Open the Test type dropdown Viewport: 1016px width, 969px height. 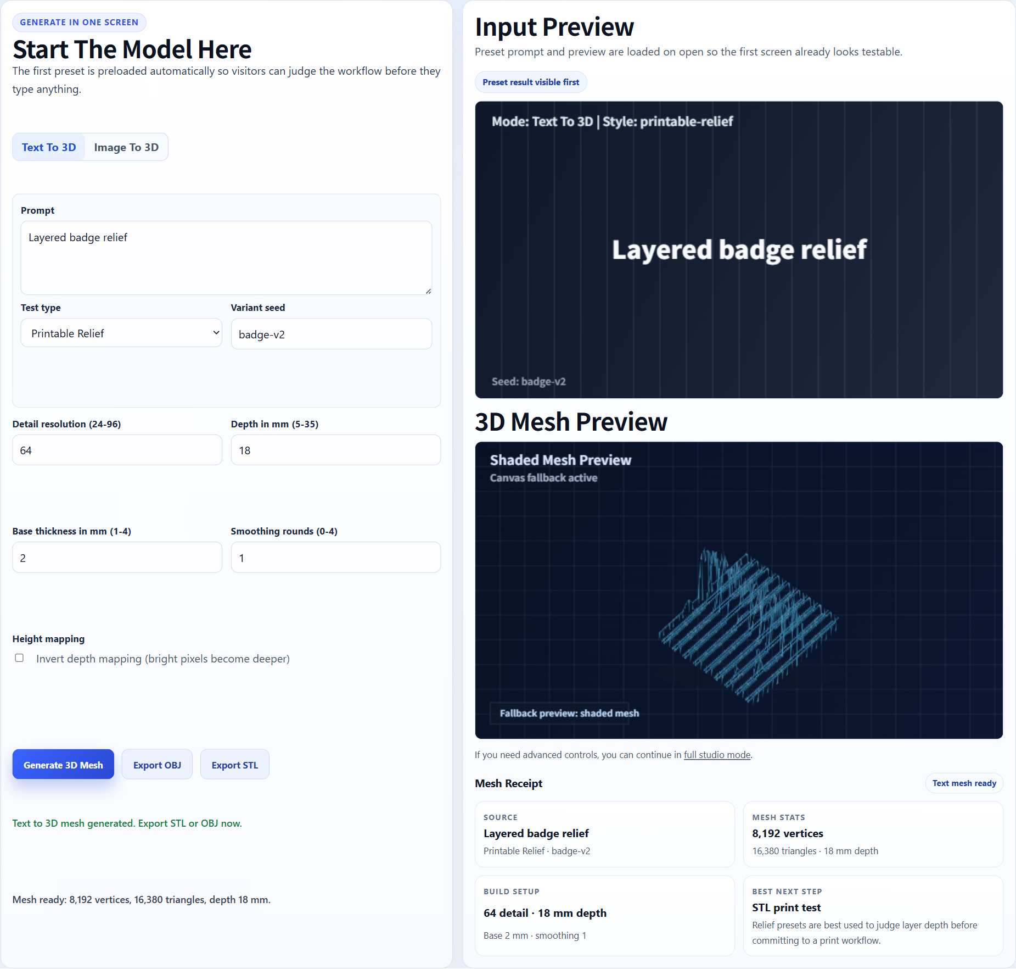pyautogui.click(x=121, y=333)
